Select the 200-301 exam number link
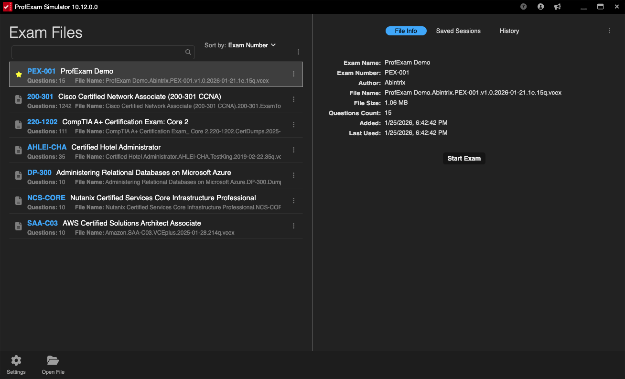Viewport: 625px width, 379px height. (40, 97)
